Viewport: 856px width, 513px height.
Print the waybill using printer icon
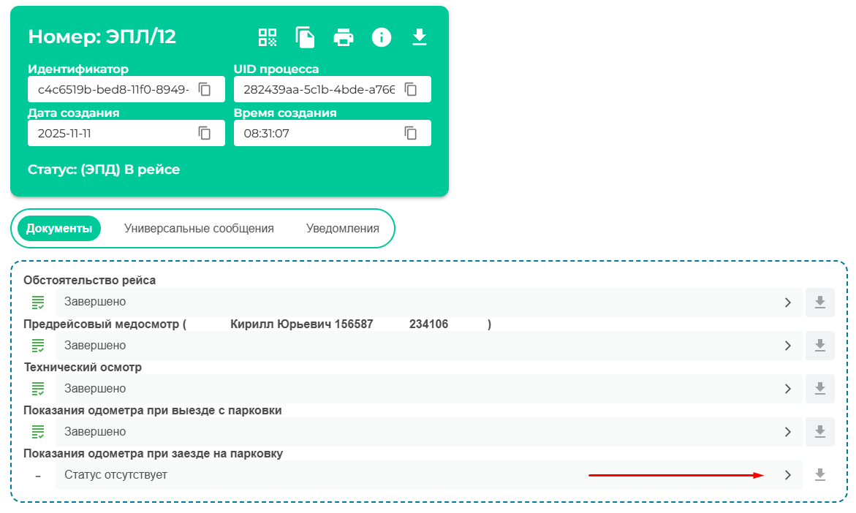(x=344, y=37)
